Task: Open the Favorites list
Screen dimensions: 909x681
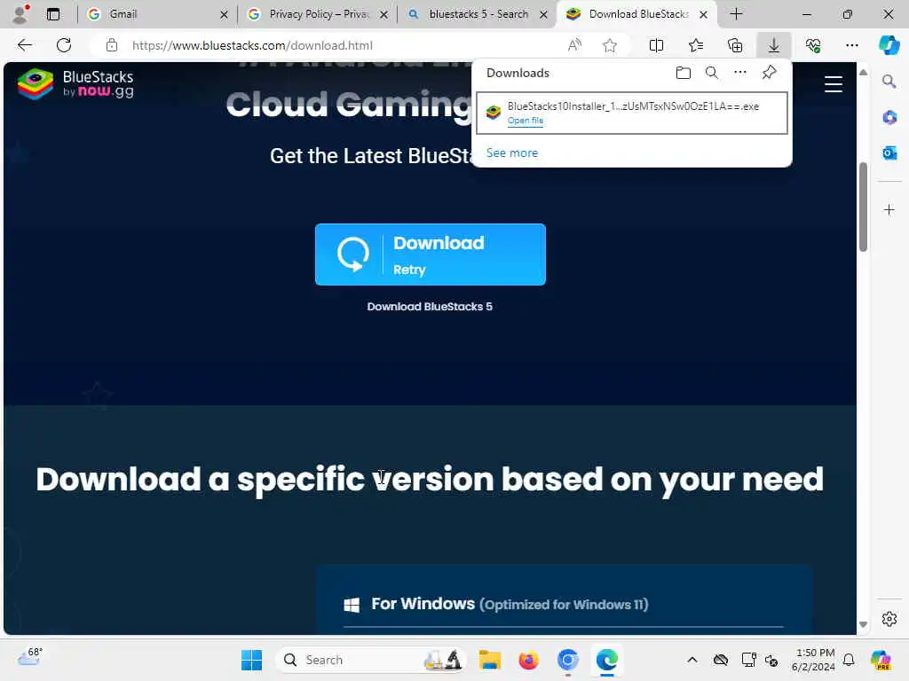Action: (x=696, y=45)
